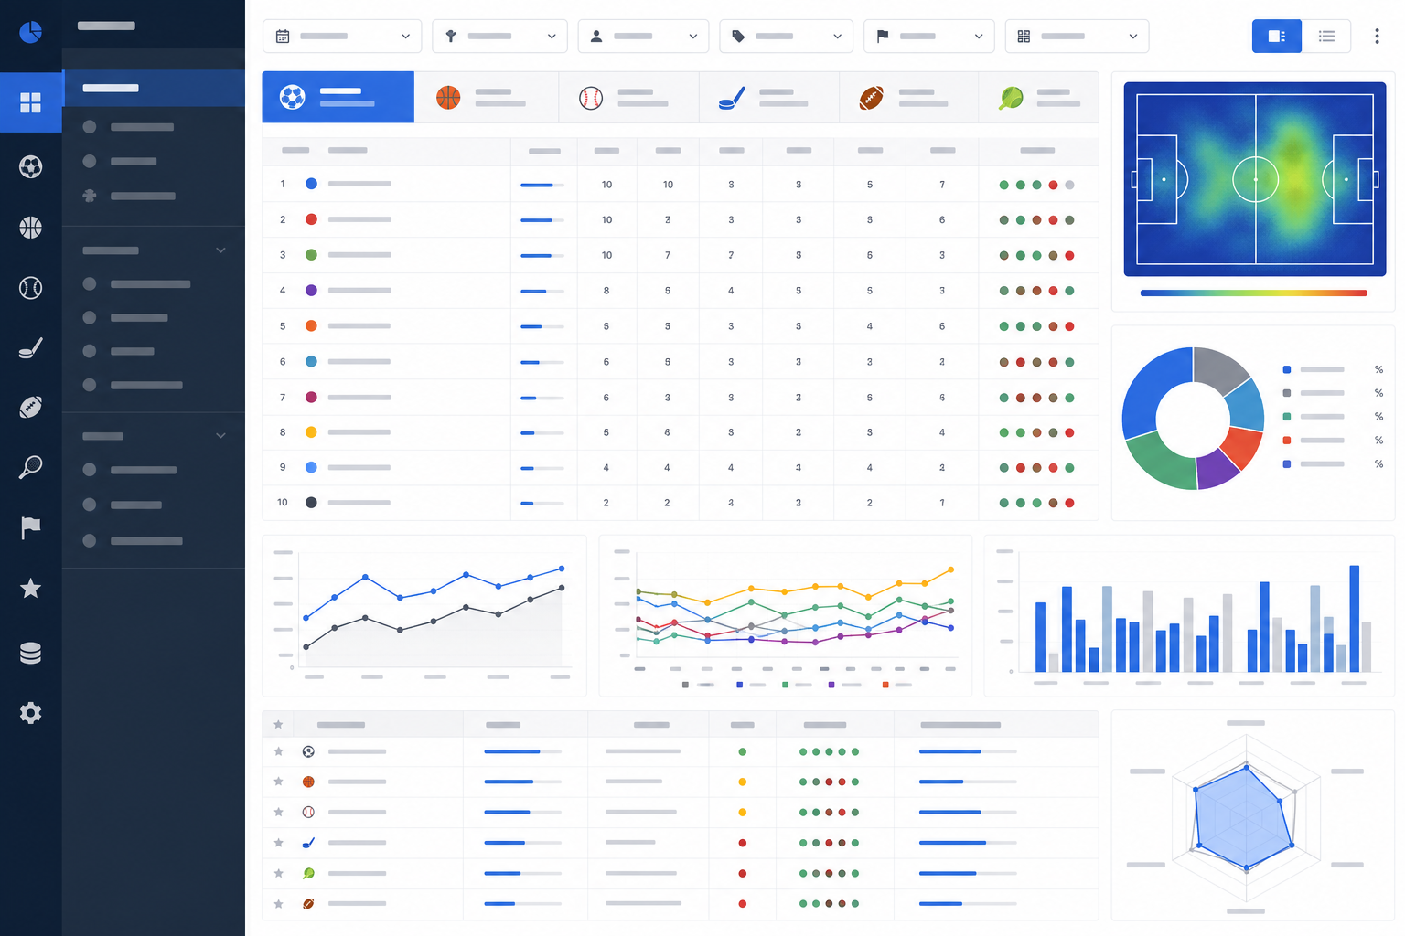This screenshot has height=936, width=1405.
Task: Open the calendar date filter dropdown
Action: (x=342, y=36)
